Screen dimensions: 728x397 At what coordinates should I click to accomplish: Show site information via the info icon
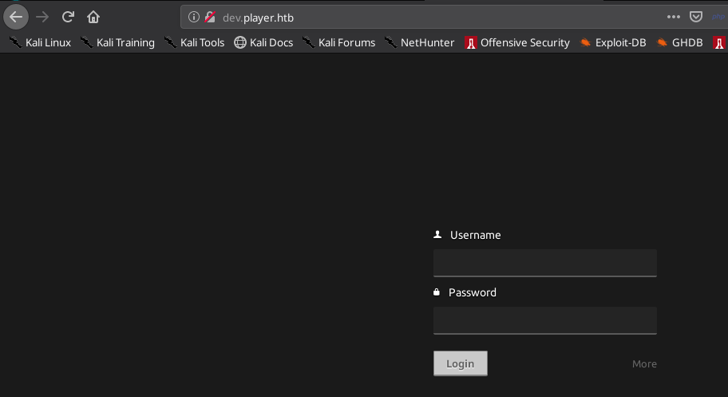click(x=194, y=18)
